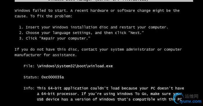This screenshot has height=106, width=203.
Task: Select the "Windows failed to start" text
Action: 41,11
